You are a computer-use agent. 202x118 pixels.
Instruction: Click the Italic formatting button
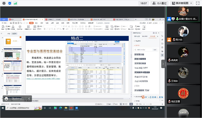(x=47, y=29)
